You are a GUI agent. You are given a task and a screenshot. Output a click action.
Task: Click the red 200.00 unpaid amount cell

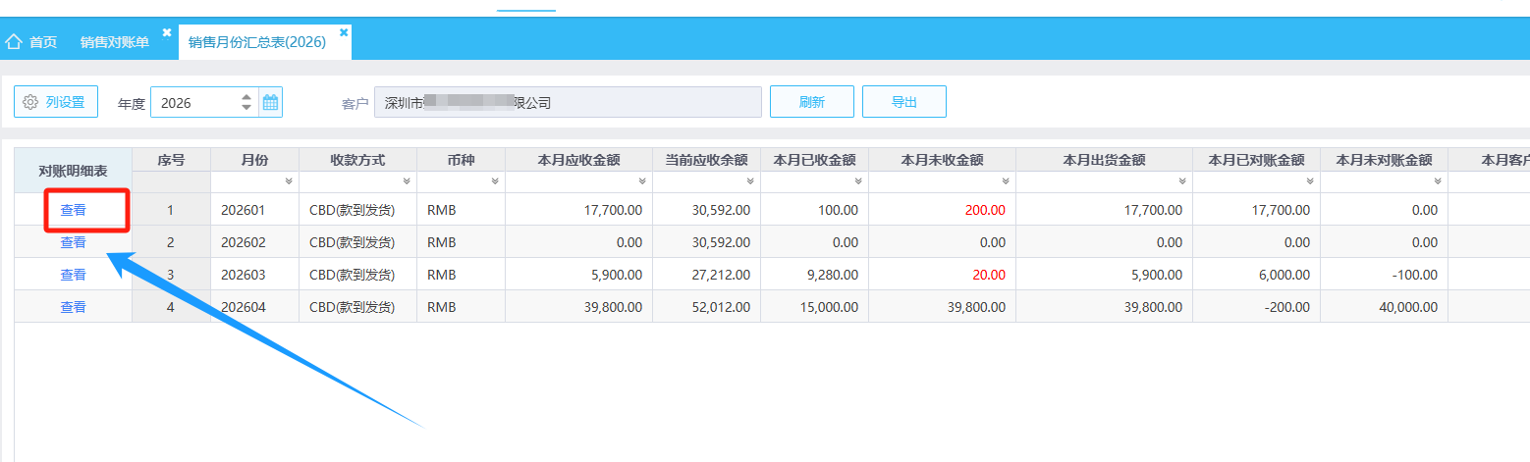pyautogui.click(x=942, y=210)
